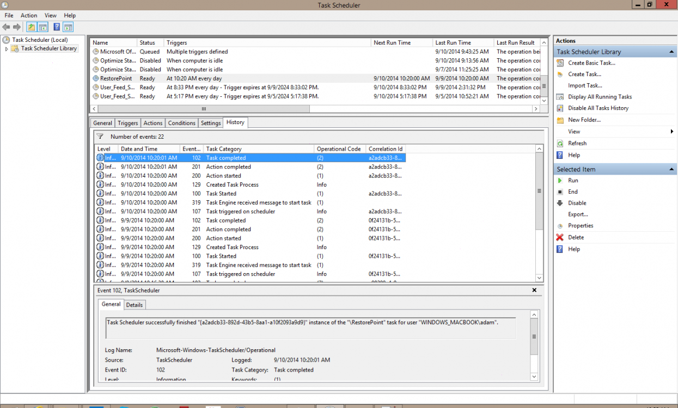Click the history filter funnel icon
Image resolution: width=678 pixels, height=408 pixels.
(100, 137)
